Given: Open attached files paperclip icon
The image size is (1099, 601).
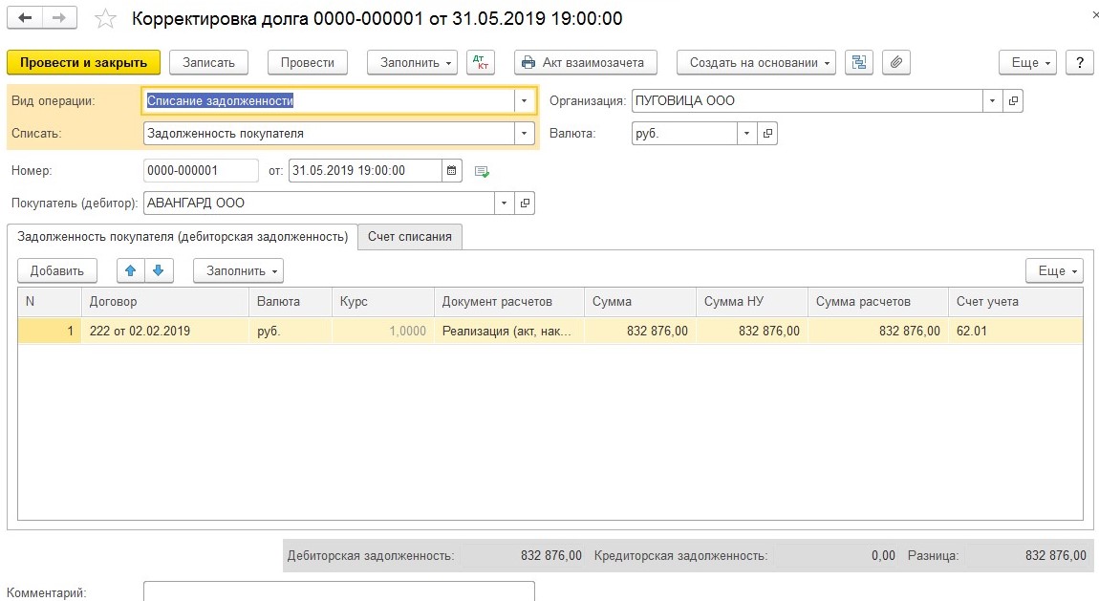Looking at the screenshot, I should (895, 62).
